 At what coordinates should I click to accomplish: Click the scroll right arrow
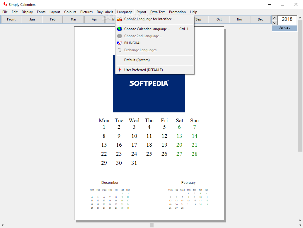click(x=300, y=225)
